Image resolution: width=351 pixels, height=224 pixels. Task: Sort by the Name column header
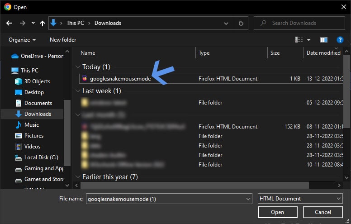coord(88,53)
